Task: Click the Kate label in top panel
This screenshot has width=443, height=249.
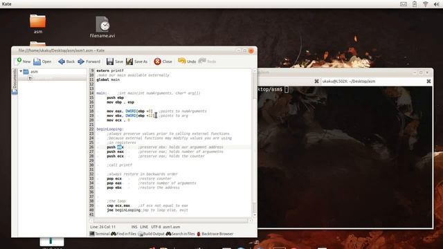Action: 6,4
